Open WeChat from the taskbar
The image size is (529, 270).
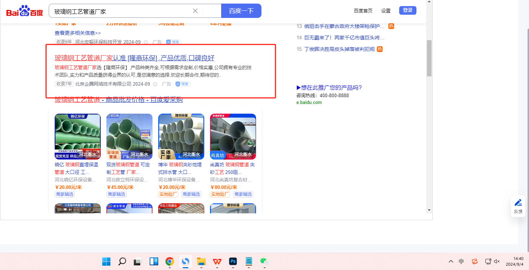(264, 261)
